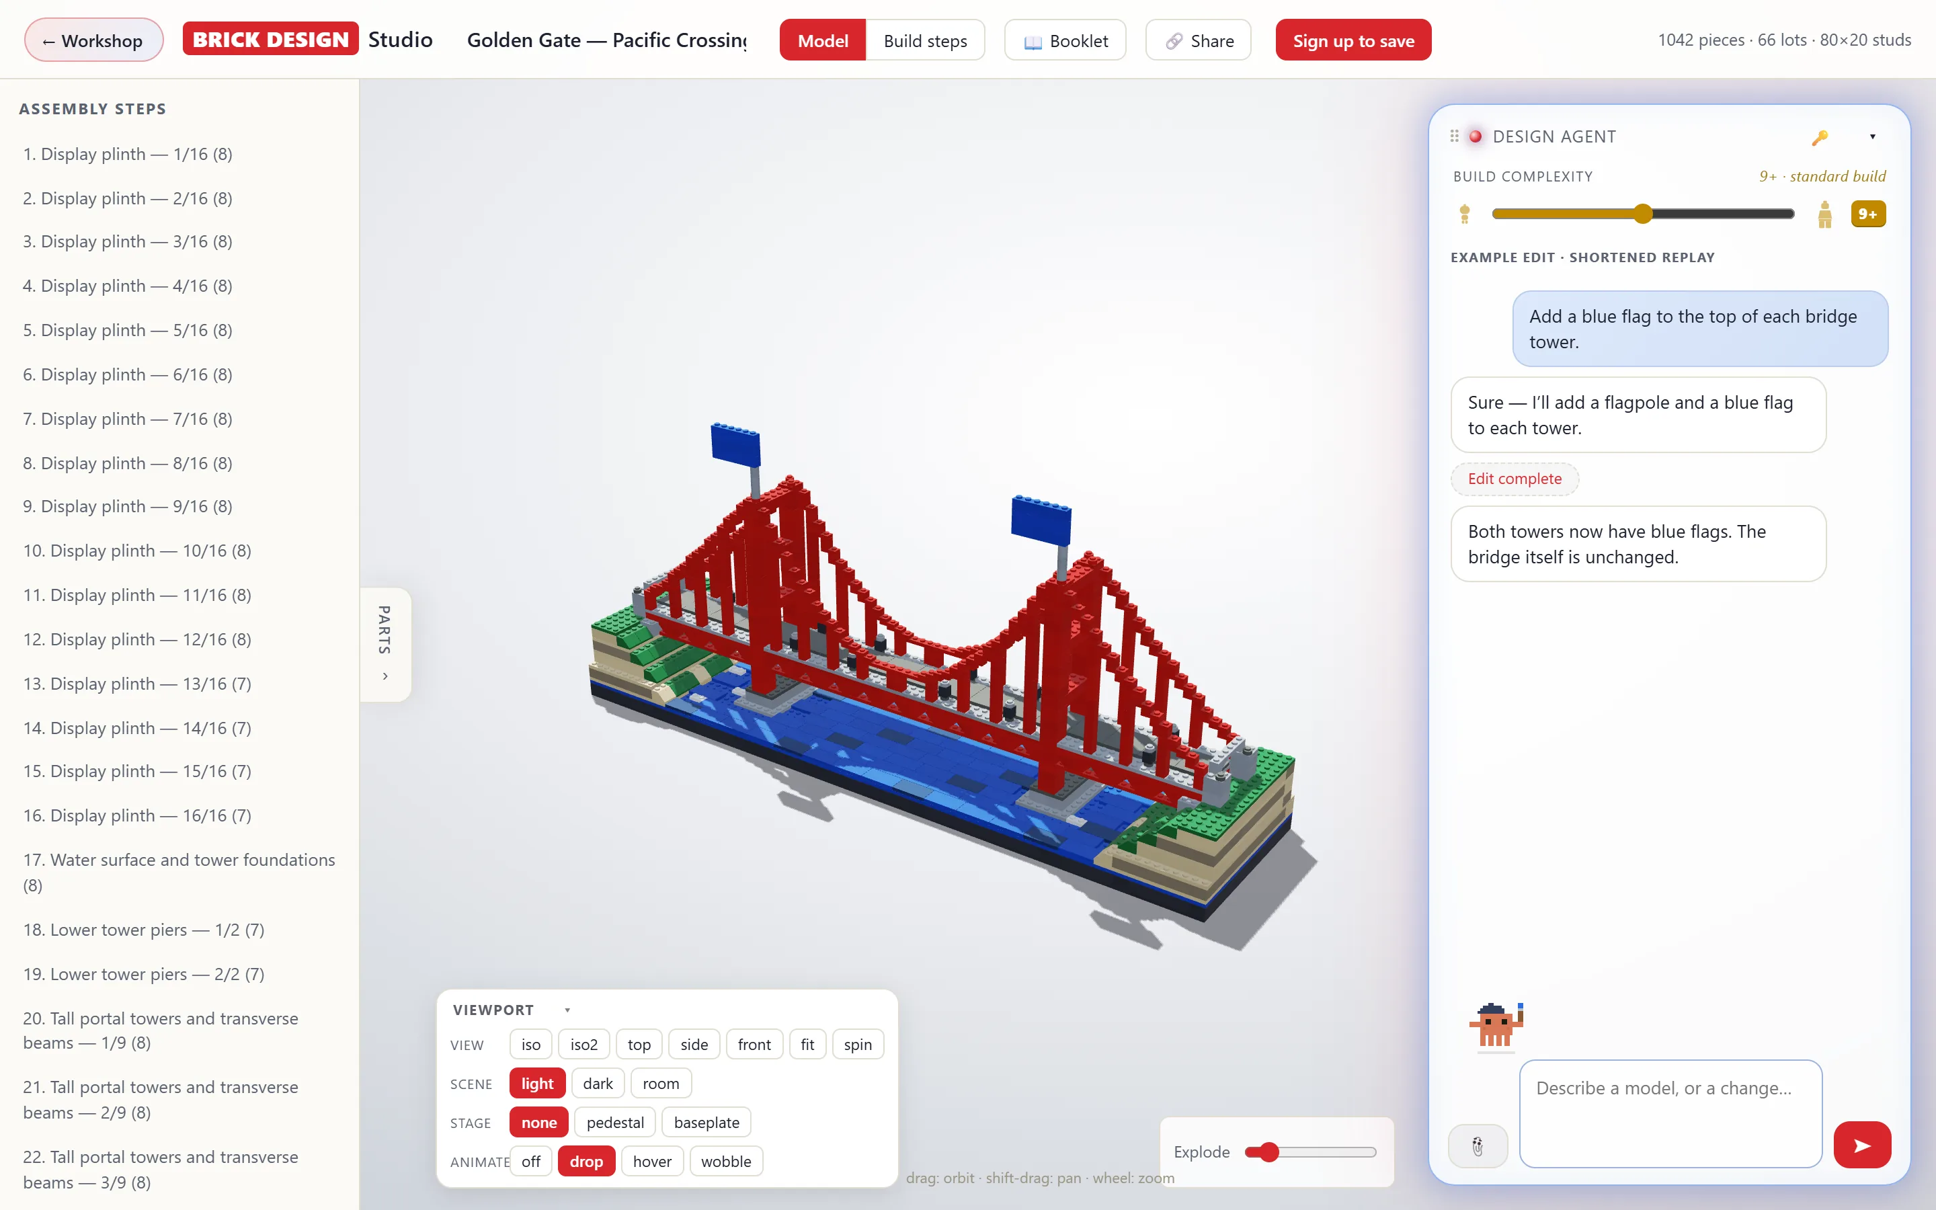This screenshot has width=1936, height=1210.
Task: Click the '9+ · standard build' label
Action: pyautogui.click(x=1822, y=176)
